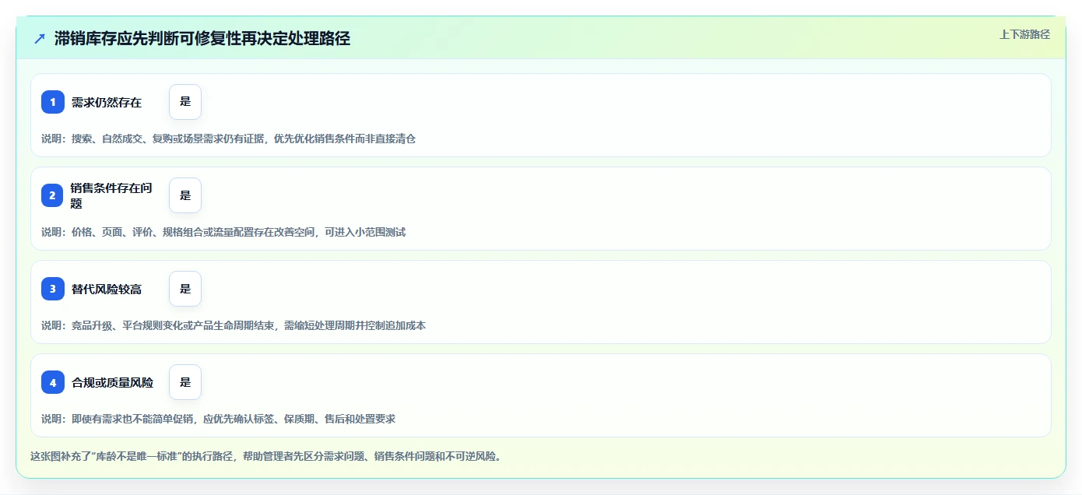Click the 是 button next to 需求仍然存在
The image size is (1082, 495).
pyautogui.click(x=185, y=102)
